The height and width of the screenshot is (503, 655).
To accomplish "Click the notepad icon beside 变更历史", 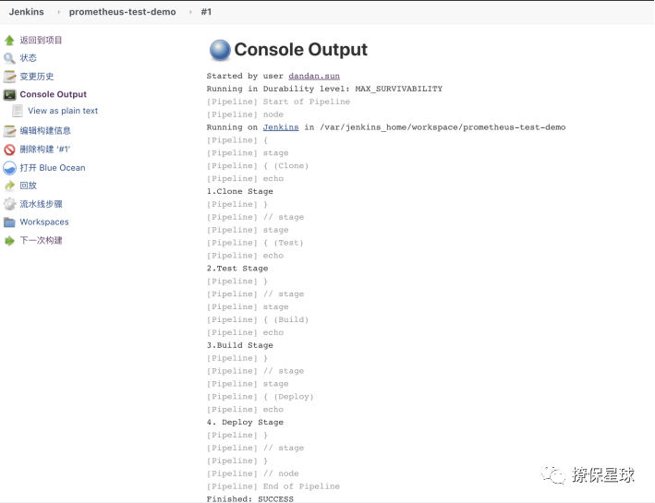I will pyautogui.click(x=9, y=77).
